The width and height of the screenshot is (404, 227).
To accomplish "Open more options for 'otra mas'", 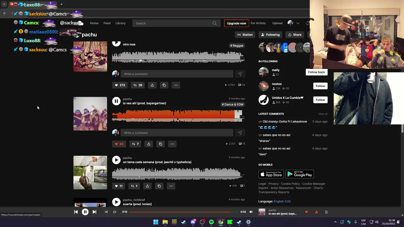I will pyautogui.click(x=176, y=85).
